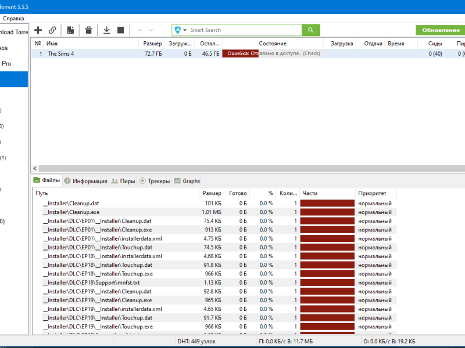
Task: Click the green Обновление button
Action: click(441, 30)
